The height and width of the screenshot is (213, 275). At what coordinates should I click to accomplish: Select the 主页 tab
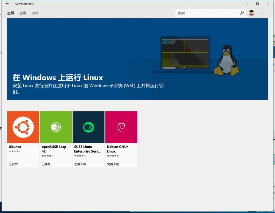10,13
